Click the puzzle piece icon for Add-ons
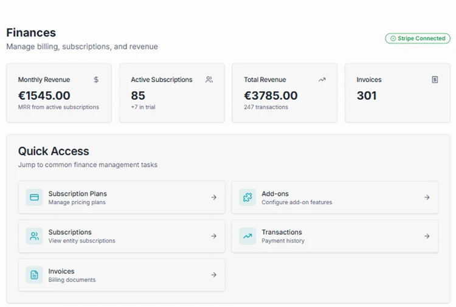Image resolution: width=456 pixels, height=307 pixels. point(247,198)
